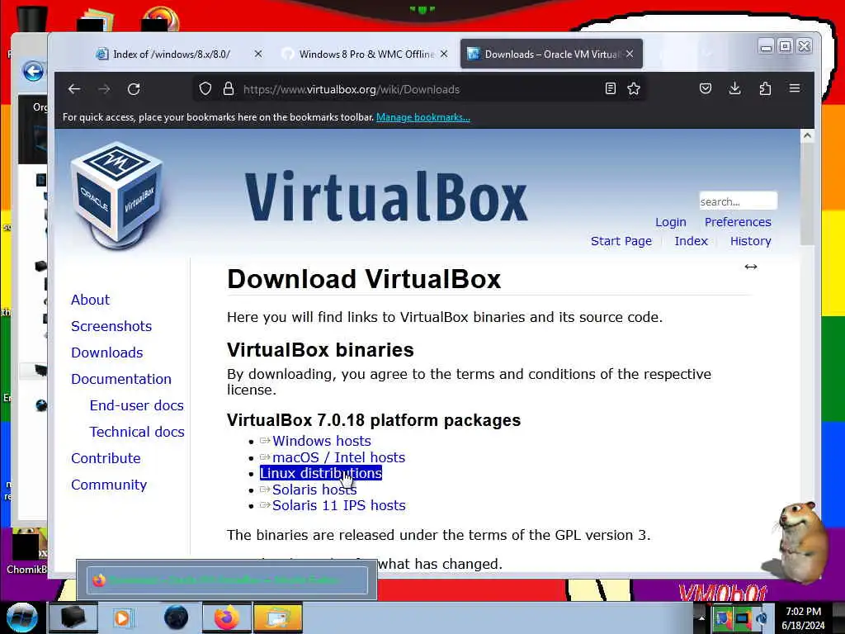Viewport: 845px width, 634px height.
Task: Close the Downloads – Oracle VM VirtualBox tab
Action: coord(630,54)
